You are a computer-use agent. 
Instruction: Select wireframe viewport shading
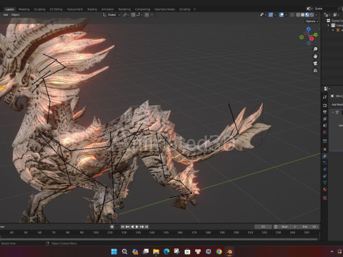pyautogui.click(x=298, y=15)
